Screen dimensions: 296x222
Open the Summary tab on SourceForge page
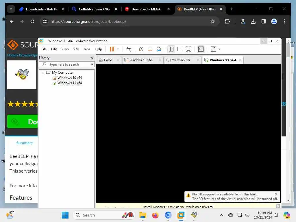coord(25,143)
